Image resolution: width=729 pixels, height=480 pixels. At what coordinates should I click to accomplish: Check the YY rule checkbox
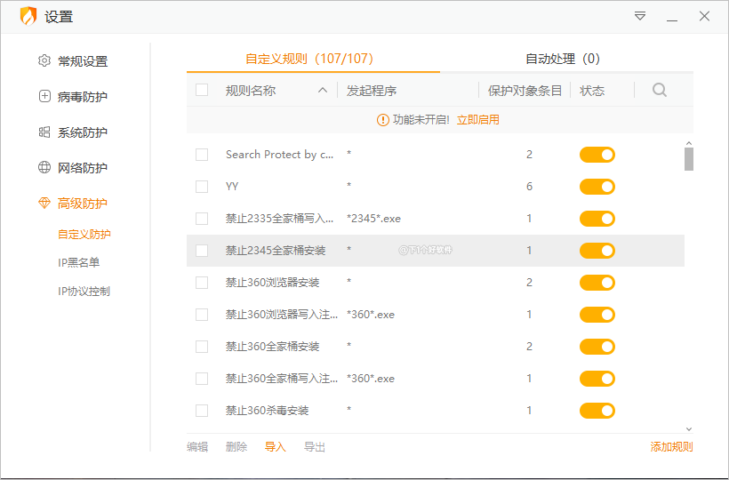point(202,187)
